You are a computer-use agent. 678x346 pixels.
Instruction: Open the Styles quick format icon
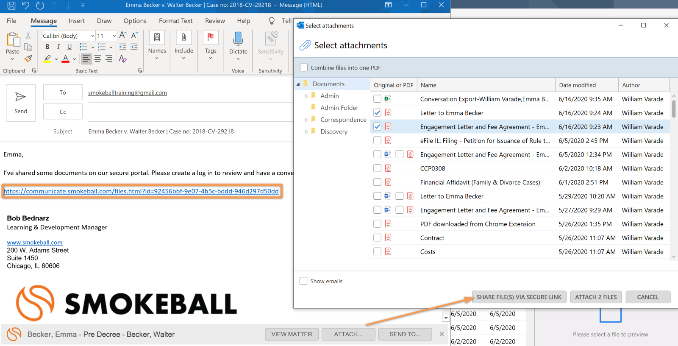(x=123, y=59)
